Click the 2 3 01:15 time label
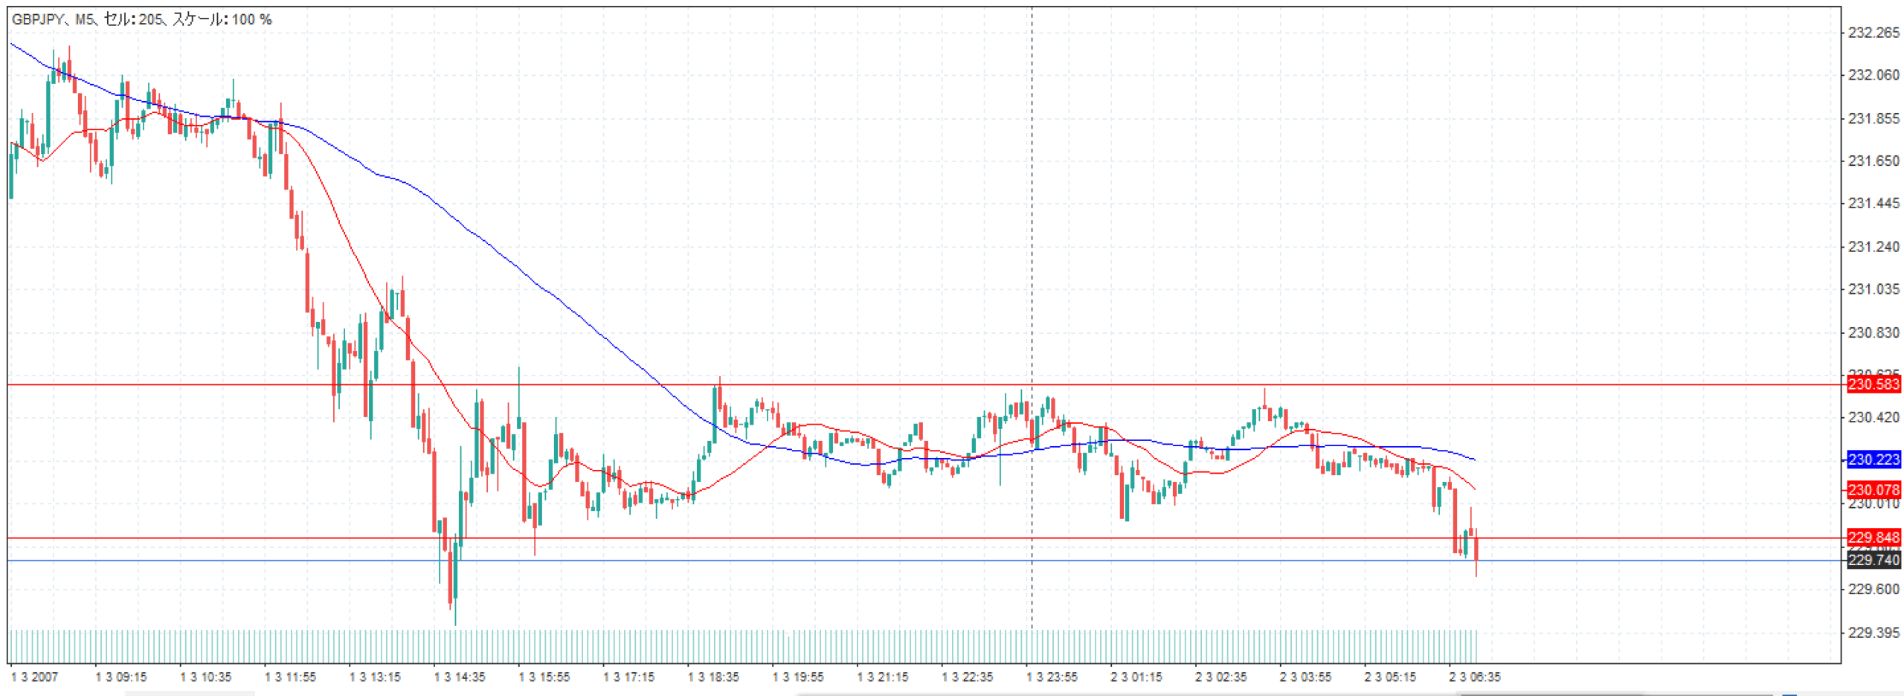This screenshot has width=1904, height=696. [1136, 677]
